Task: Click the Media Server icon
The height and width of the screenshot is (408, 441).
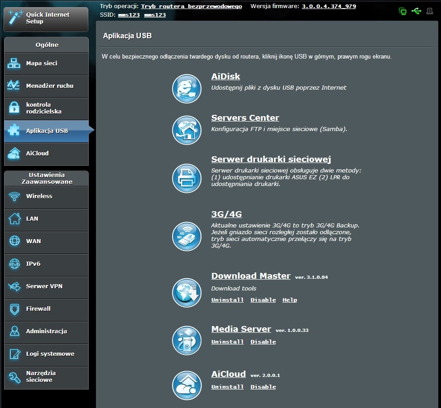Action: click(187, 340)
